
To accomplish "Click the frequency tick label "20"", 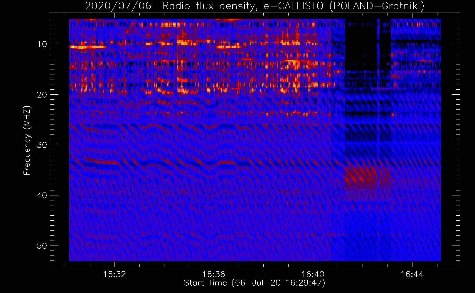I will [x=42, y=95].
